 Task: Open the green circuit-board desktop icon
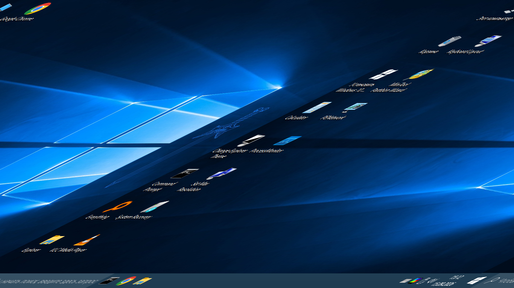pos(355,108)
